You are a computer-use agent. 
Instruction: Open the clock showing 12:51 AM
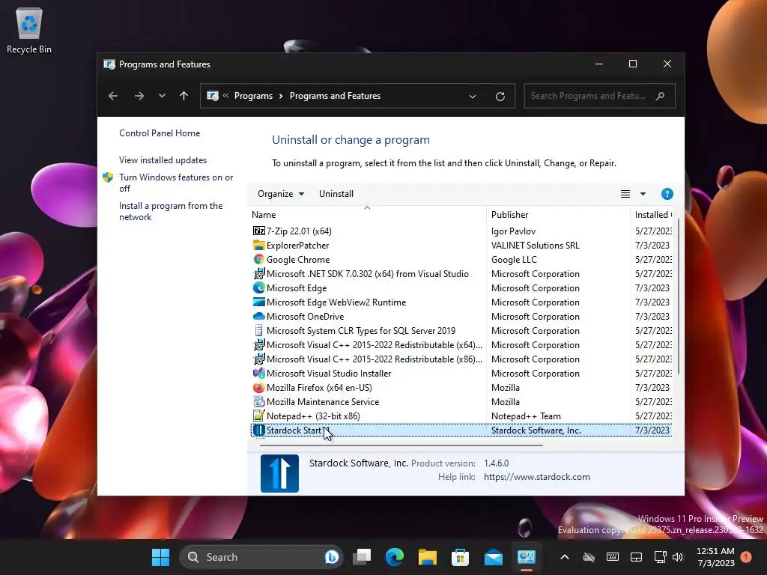click(x=715, y=557)
